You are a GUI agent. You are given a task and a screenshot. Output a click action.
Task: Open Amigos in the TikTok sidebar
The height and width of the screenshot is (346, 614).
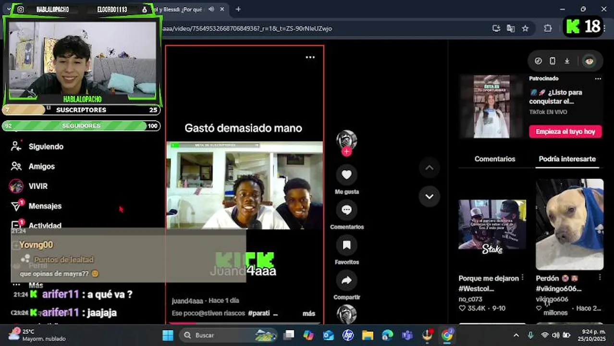coord(33,166)
